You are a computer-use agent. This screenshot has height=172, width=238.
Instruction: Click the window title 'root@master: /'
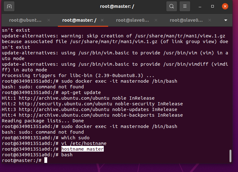(x=117, y=6)
